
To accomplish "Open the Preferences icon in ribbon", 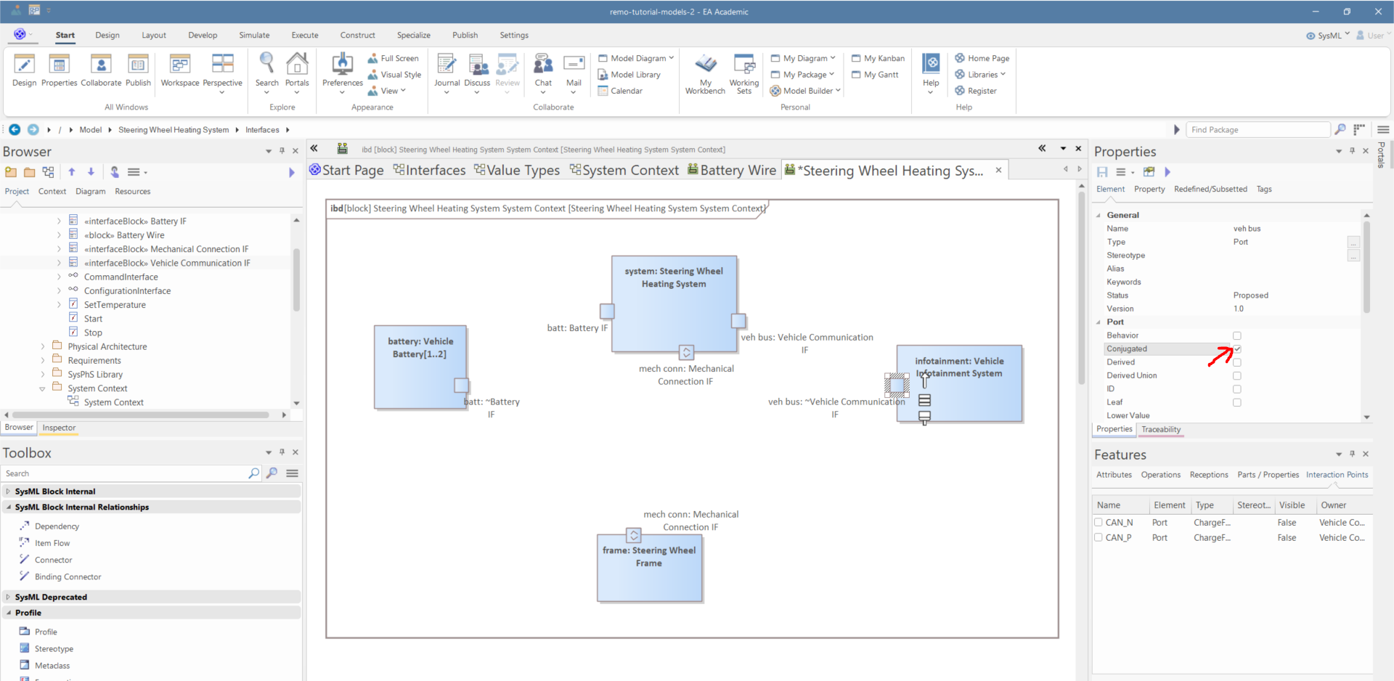I will click(342, 65).
